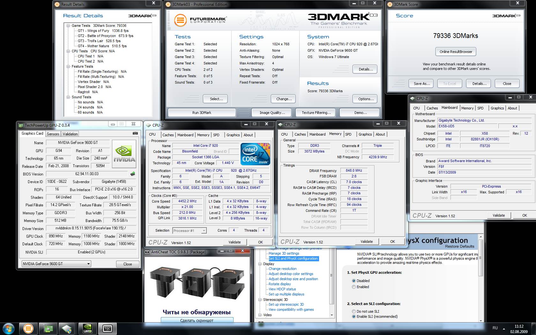
Task: Click the green chip taskbar icon
Action: click(48, 329)
